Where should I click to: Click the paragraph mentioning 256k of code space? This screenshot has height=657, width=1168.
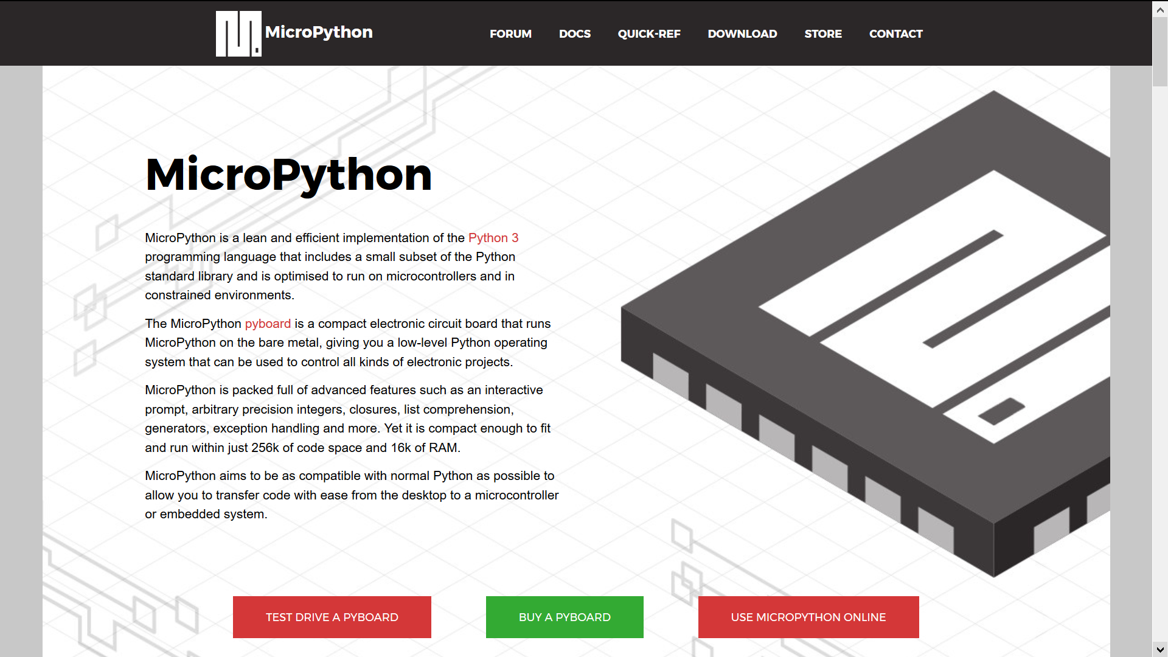[347, 419]
